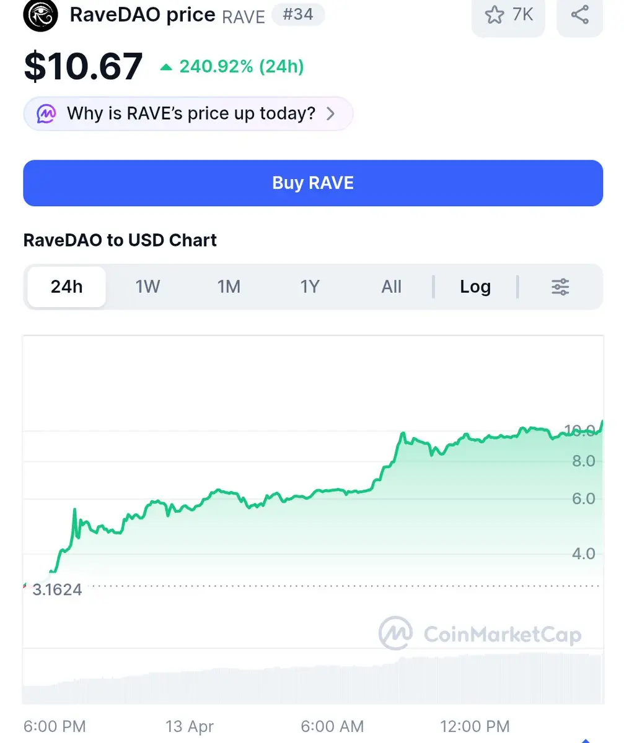This screenshot has height=743, width=624.
Task: Click the purple AI chat bubble icon
Action: click(x=46, y=114)
